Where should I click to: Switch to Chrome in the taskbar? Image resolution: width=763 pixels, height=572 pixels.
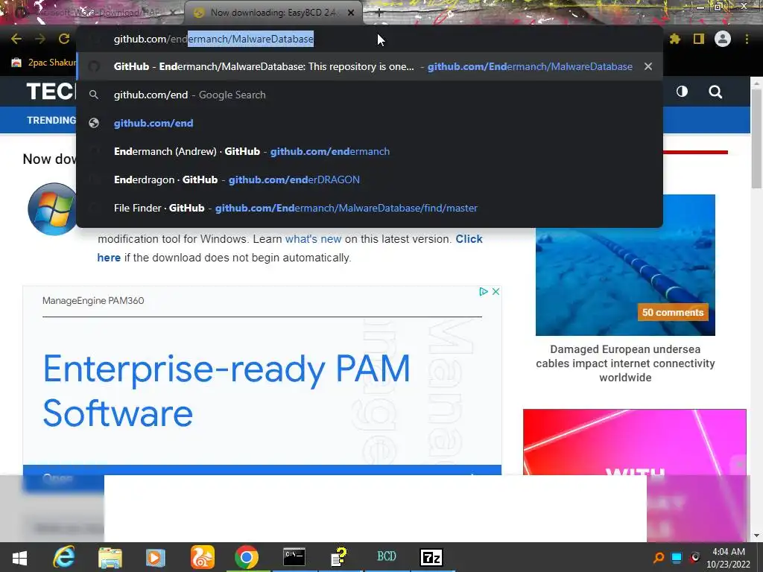tap(247, 557)
